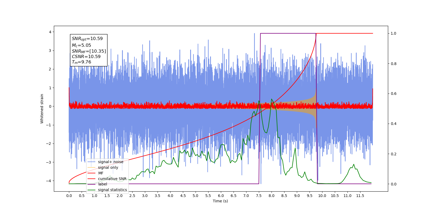
Task: Click the 6.0 time-axis tick label
Action: (221, 196)
